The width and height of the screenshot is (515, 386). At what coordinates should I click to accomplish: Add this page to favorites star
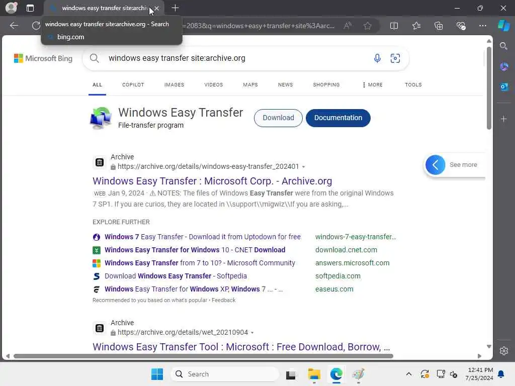pos(368,26)
